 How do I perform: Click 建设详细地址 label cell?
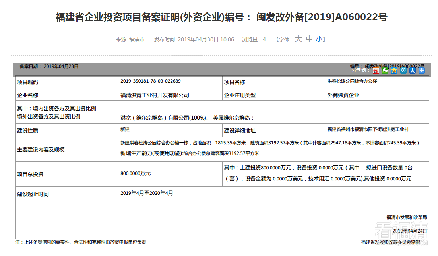click(x=274, y=130)
